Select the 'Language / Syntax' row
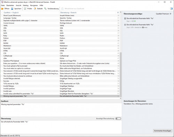 [60, 18]
